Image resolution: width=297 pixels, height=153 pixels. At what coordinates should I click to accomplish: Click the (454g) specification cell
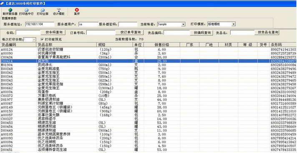pyautogui.click(x=105, y=108)
